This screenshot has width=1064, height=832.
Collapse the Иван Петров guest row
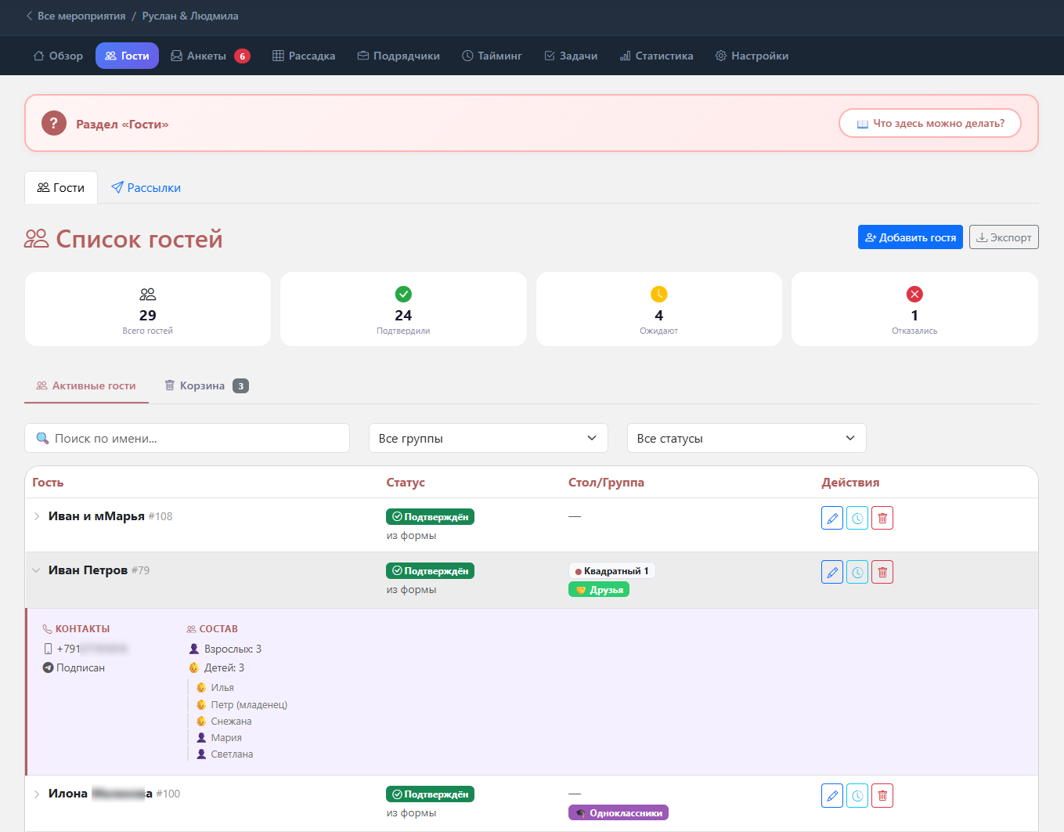[x=37, y=570]
